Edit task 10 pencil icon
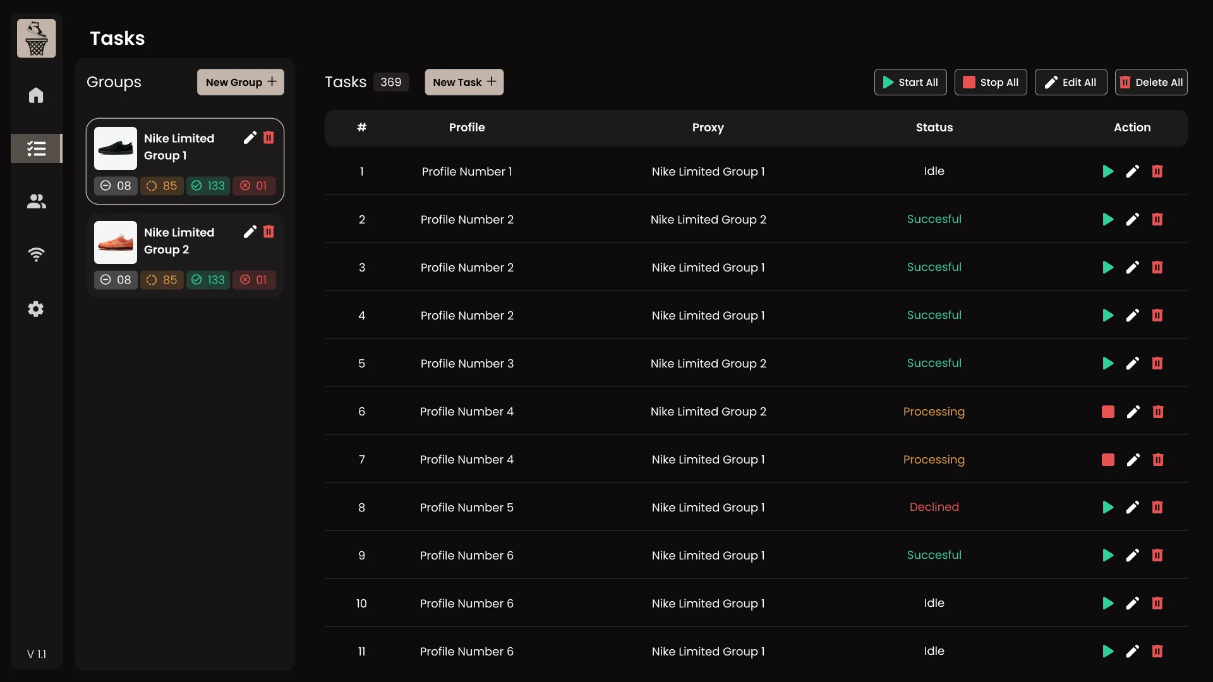The height and width of the screenshot is (682, 1213). 1133,603
